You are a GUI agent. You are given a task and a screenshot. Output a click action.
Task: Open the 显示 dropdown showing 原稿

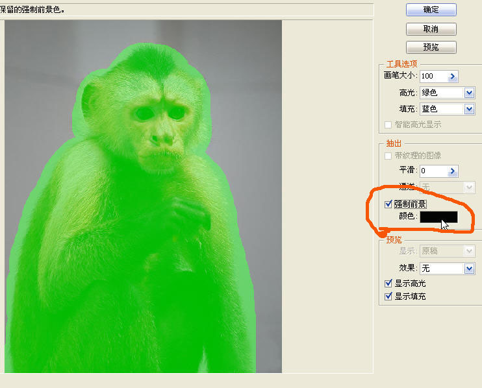[x=448, y=251]
